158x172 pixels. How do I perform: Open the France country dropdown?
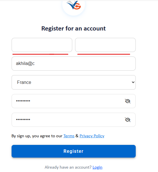point(74,82)
